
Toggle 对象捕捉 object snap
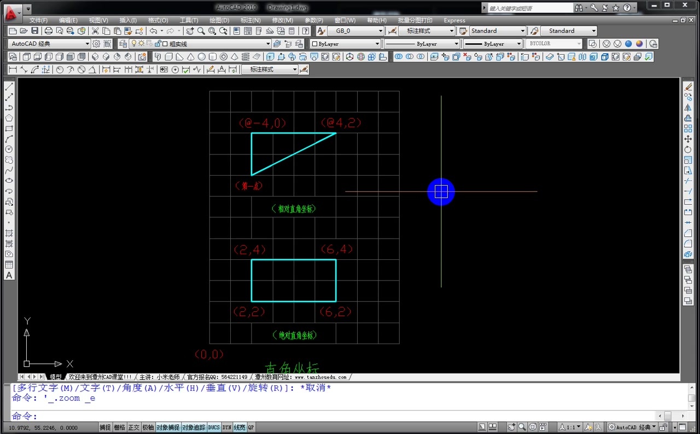click(x=167, y=427)
